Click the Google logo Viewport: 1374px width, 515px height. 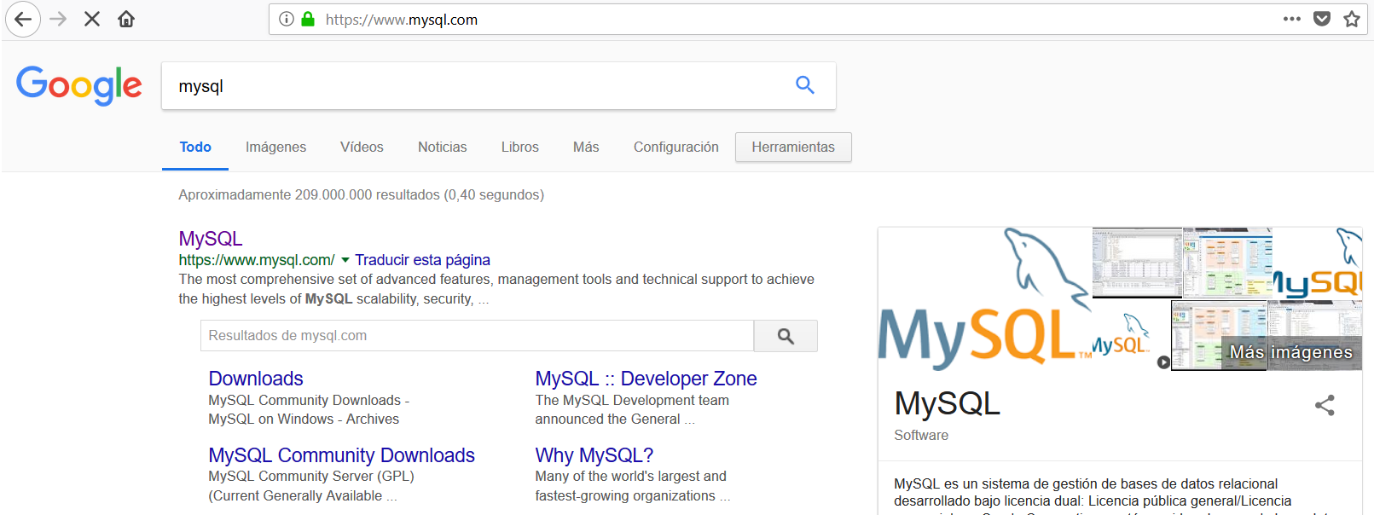click(x=79, y=85)
